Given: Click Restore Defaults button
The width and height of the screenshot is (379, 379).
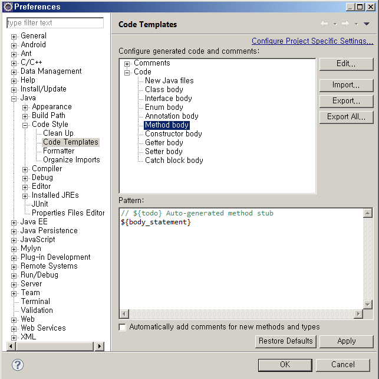Looking at the screenshot, I should pyautogui.click(x=286, y=341).
